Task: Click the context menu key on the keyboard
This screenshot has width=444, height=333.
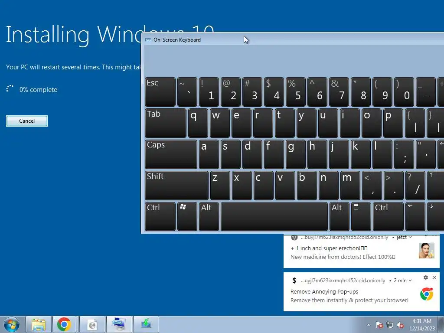Action: [x=361, y=217]
